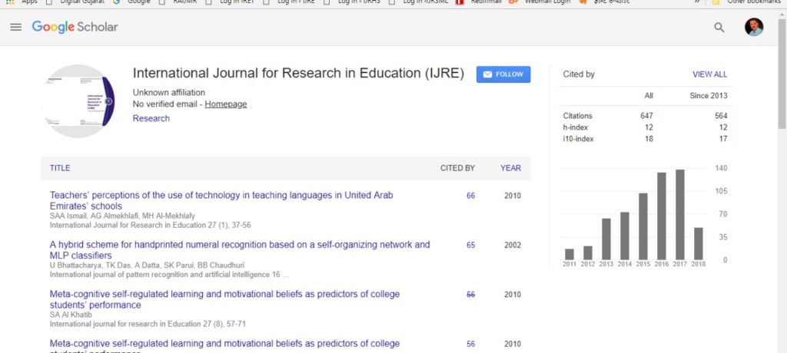Screen dimensions: 787x353
Task: Follow this profile with the Follow button
Action: (503, 74)
